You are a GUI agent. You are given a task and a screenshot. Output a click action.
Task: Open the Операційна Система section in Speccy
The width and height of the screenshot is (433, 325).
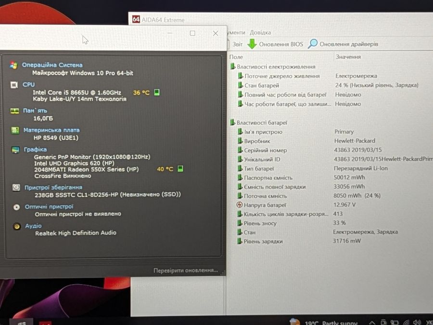click(52, 65)
